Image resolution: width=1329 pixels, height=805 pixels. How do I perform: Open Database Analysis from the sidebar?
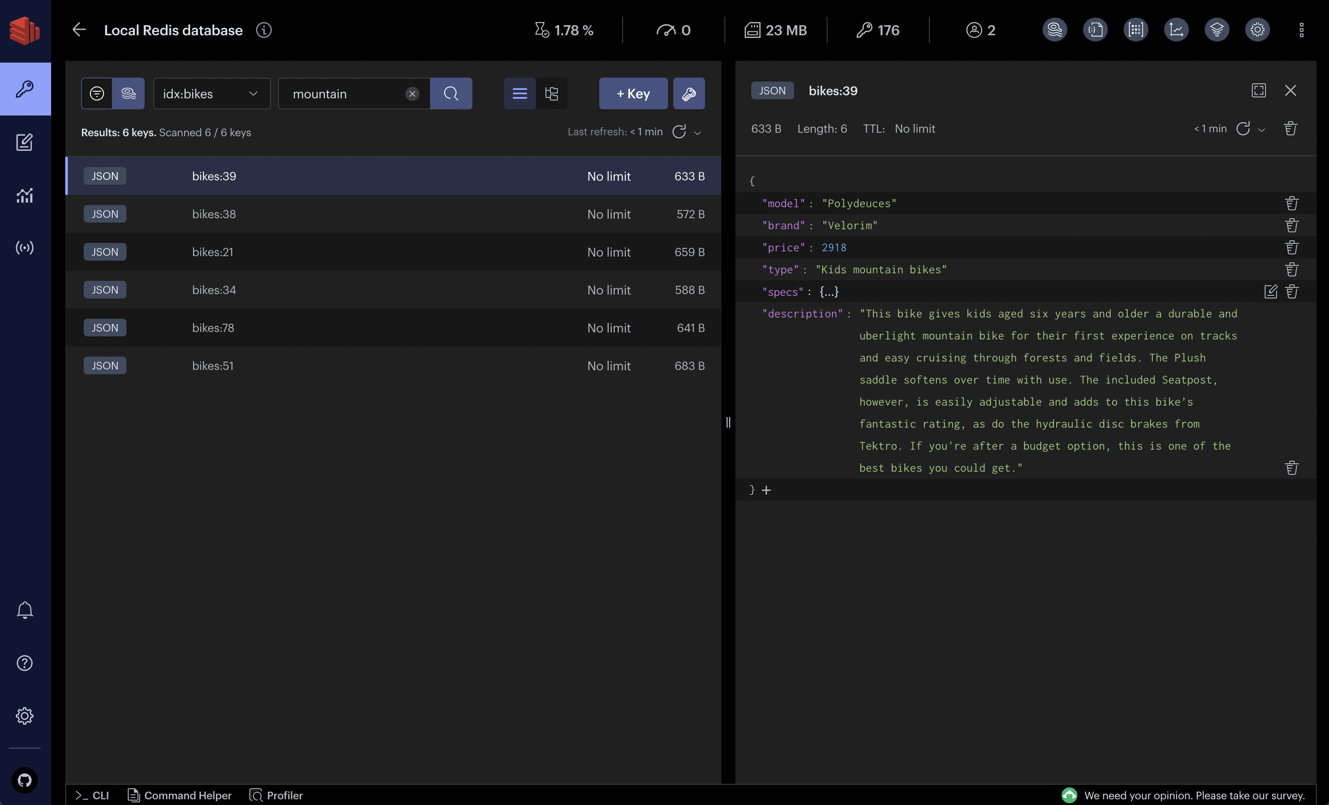coord(25,195)
